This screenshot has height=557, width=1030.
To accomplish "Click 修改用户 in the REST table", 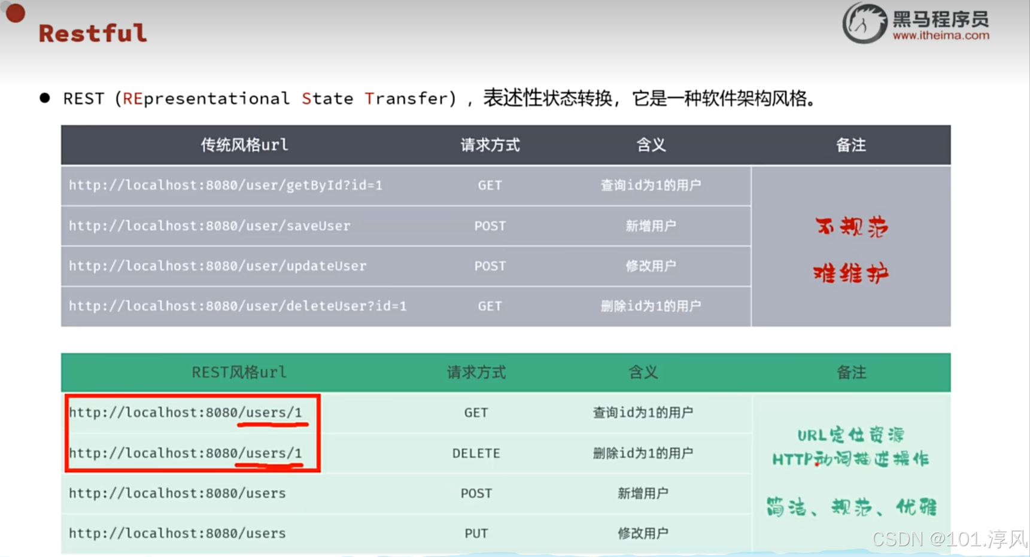I will coord(643,534).
